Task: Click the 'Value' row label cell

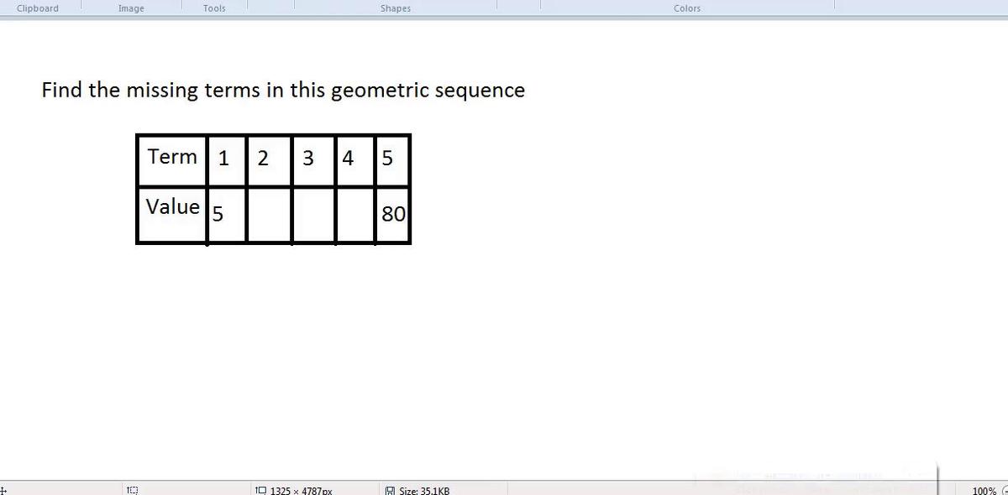Action: (172, 216)
